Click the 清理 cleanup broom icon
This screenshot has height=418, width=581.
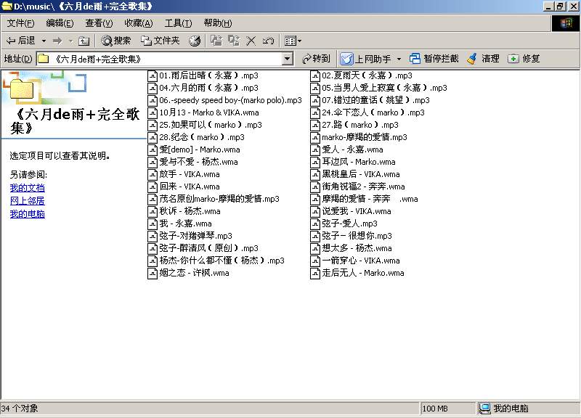(x=472, y=59)
